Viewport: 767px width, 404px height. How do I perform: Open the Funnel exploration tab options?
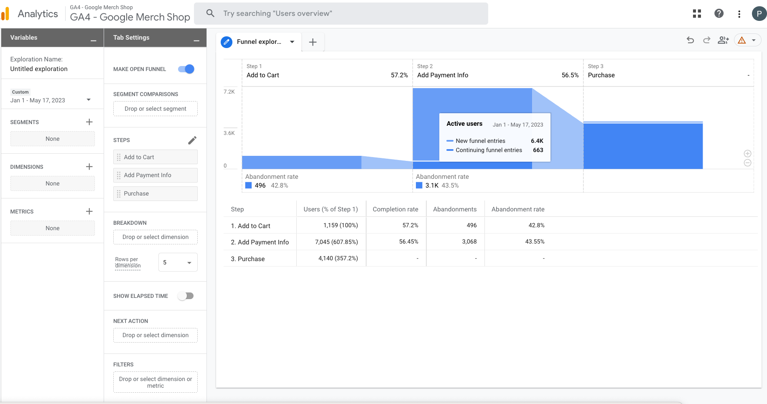tap(292, 42)
